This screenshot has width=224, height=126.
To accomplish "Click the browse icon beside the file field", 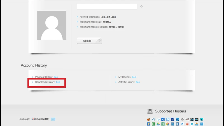I will [141, 7].
